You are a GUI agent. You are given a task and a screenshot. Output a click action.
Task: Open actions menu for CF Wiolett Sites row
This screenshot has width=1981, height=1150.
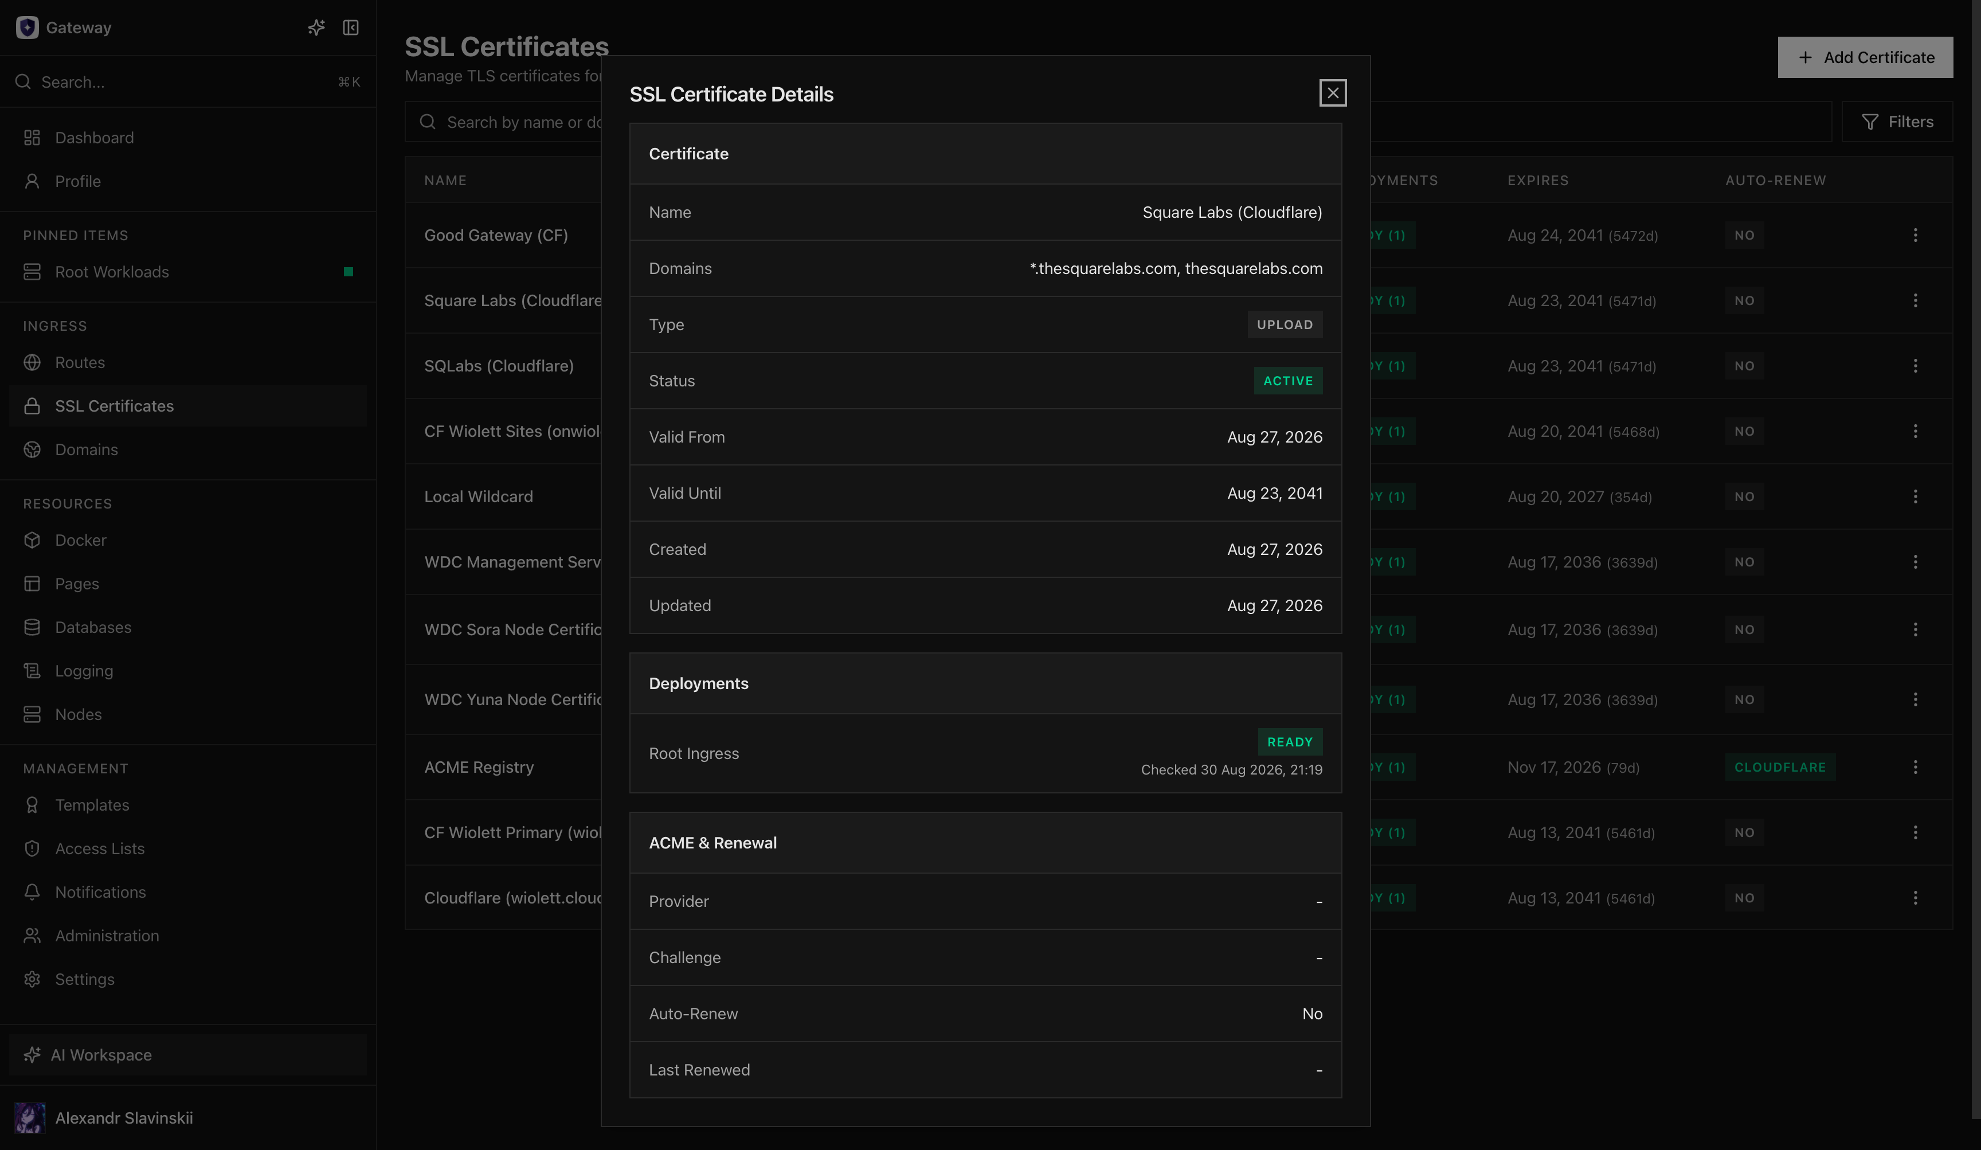[x=1915, y=432]
